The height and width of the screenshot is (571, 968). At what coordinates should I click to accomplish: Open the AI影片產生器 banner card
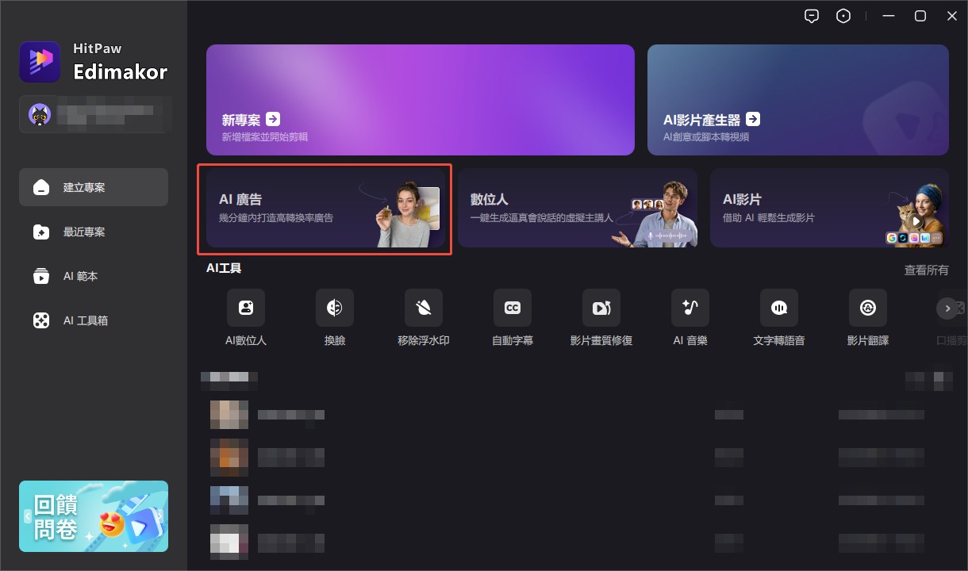point(798,100)
